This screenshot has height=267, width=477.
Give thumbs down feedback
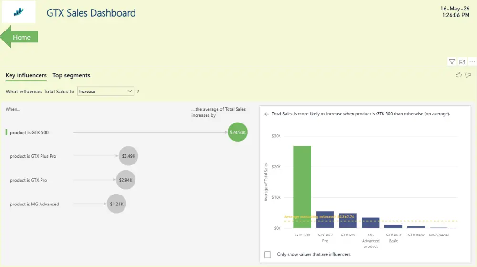coord(468,75)
